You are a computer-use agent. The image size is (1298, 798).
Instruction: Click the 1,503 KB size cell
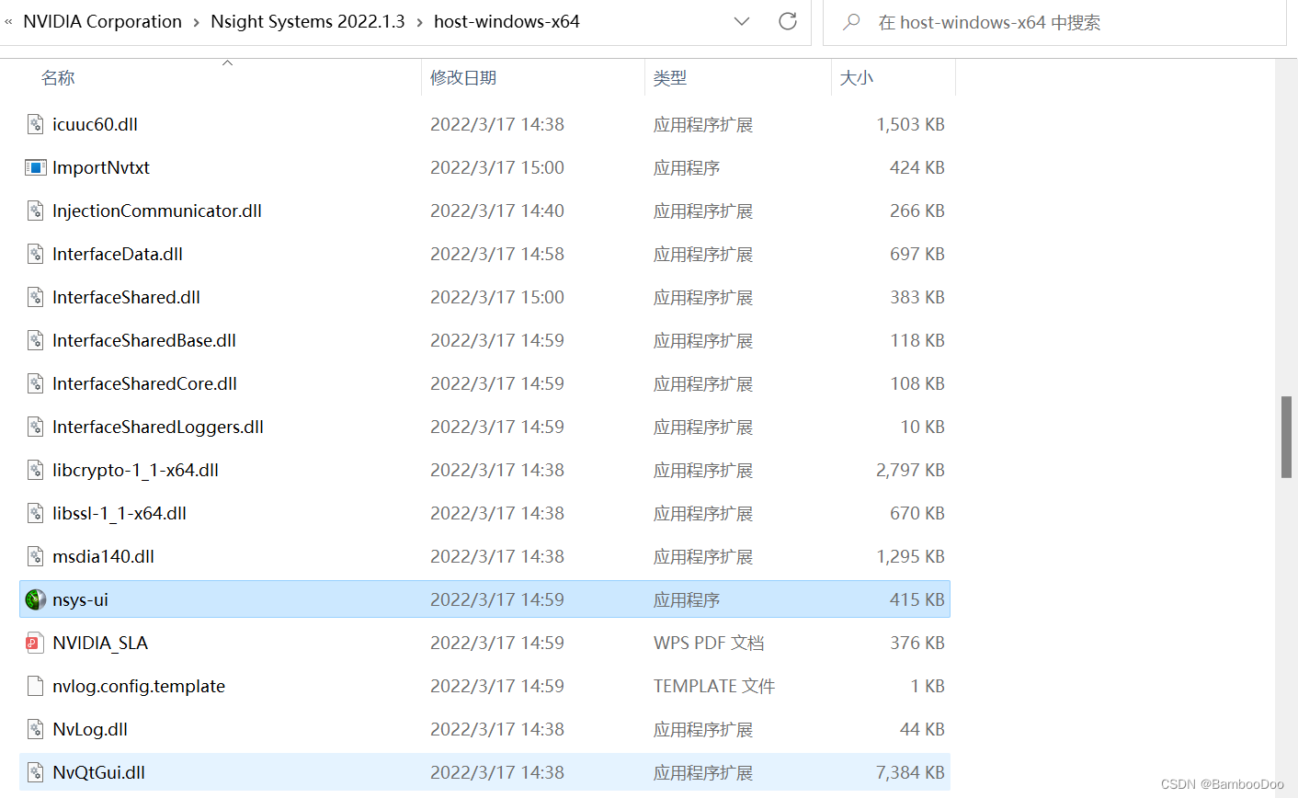point(910,124)
